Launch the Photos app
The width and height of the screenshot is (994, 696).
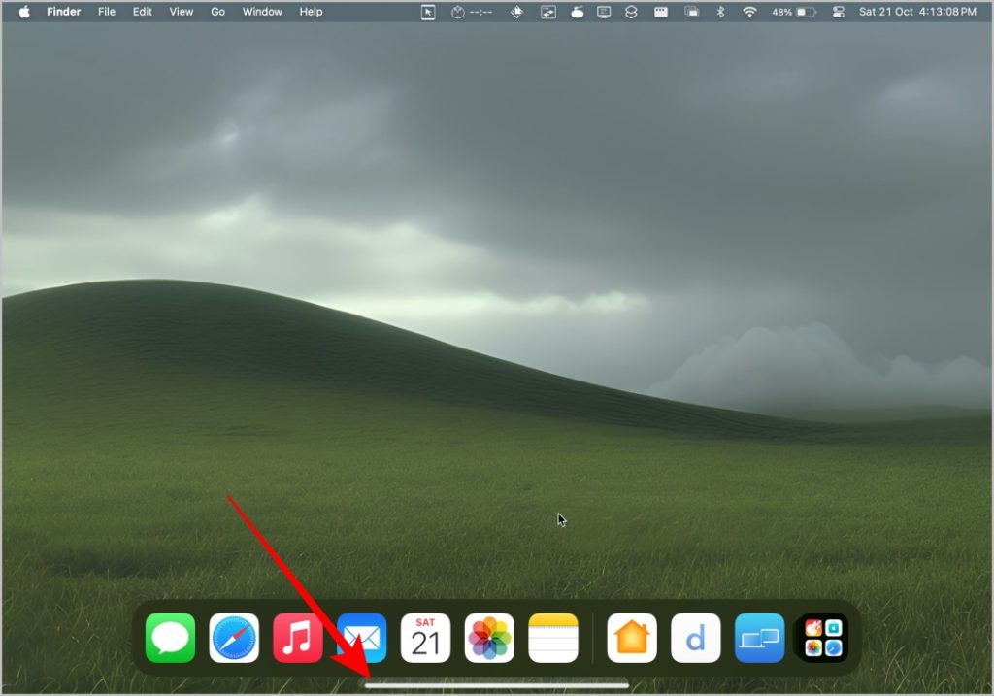[x=489, y=638]
